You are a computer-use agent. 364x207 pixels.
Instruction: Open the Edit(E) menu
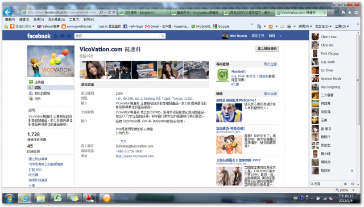tap(24, 19)
